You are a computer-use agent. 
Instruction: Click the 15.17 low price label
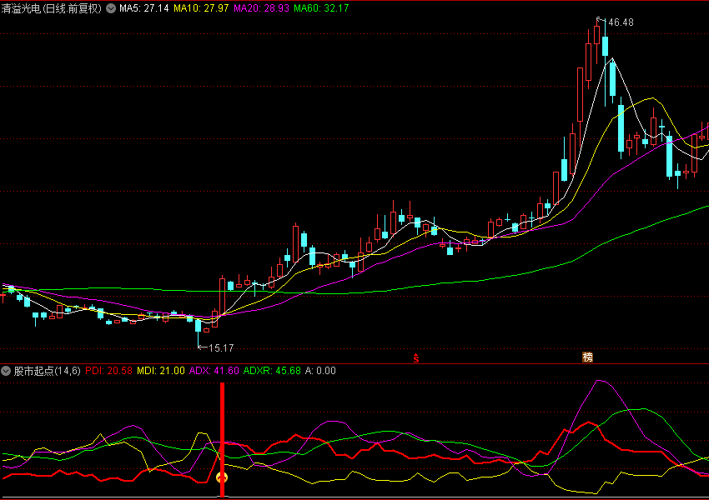point(221,347)
